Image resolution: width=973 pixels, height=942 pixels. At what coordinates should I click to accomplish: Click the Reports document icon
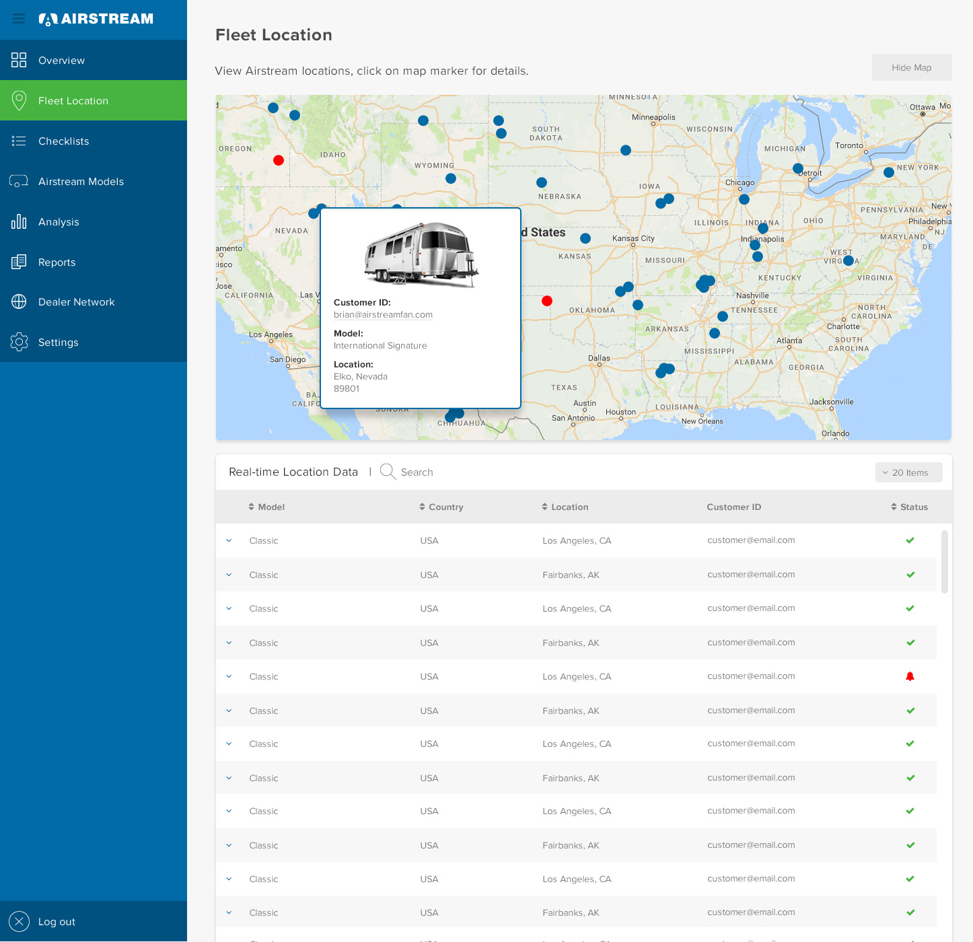point(19,262)
